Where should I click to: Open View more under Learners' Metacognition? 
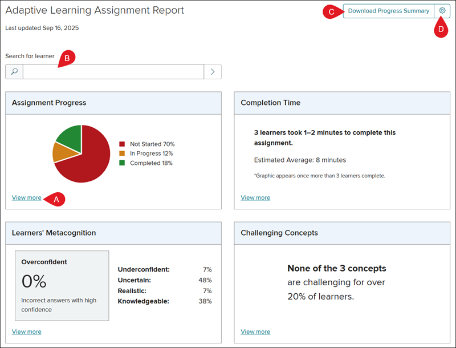tap(26, 331)
